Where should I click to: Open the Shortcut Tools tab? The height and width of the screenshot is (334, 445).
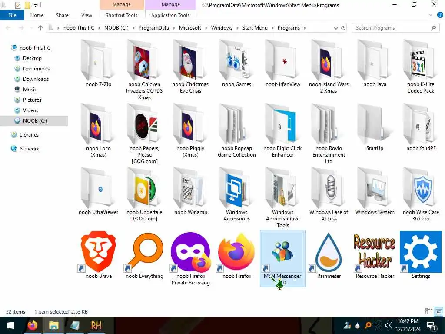tap(122, 15)
